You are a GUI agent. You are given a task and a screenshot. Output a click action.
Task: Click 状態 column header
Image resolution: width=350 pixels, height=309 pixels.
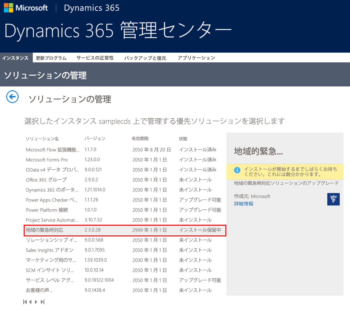click(183, 139)
